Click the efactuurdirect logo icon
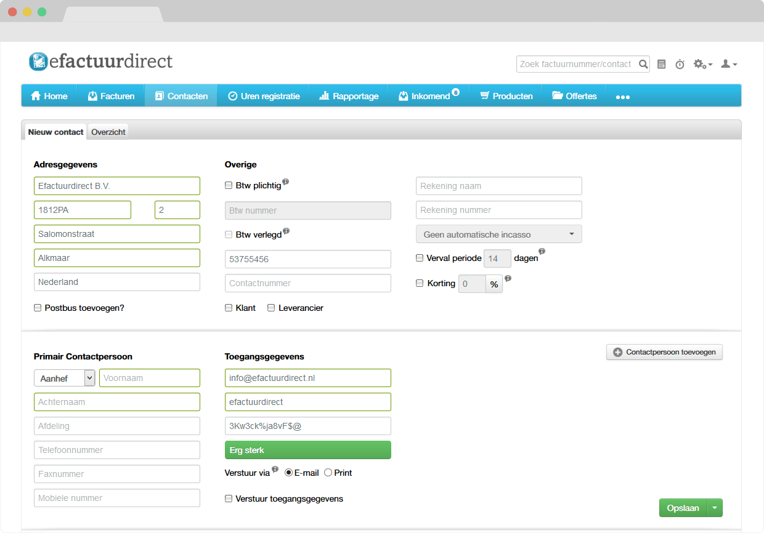The image size is (764, 533). [x=38, y=61]
